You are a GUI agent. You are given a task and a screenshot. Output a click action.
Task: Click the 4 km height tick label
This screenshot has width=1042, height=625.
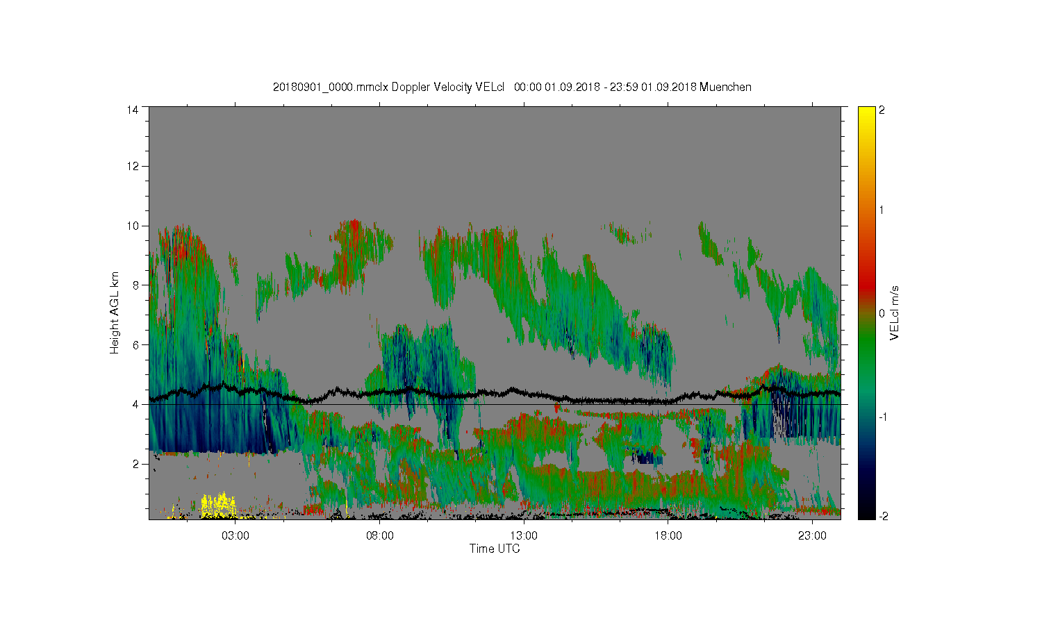coord(136,404)
